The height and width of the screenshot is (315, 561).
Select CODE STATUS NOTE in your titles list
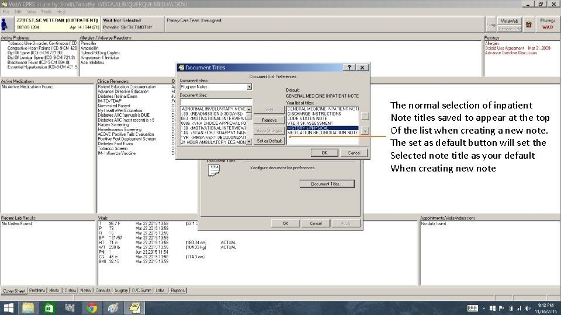(x=323, y=118)
